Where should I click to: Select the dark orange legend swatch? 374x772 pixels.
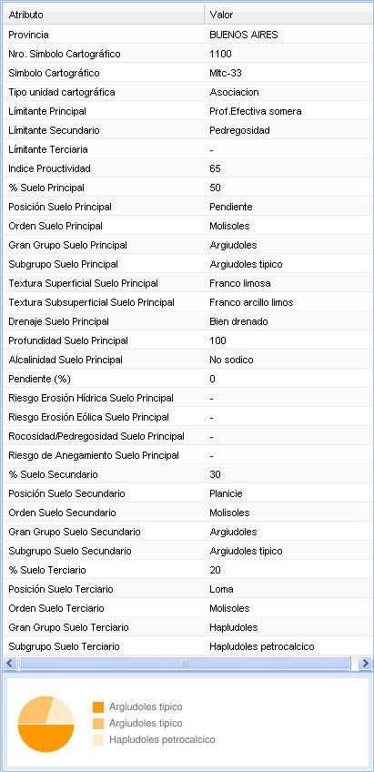(x=98, y=707)
